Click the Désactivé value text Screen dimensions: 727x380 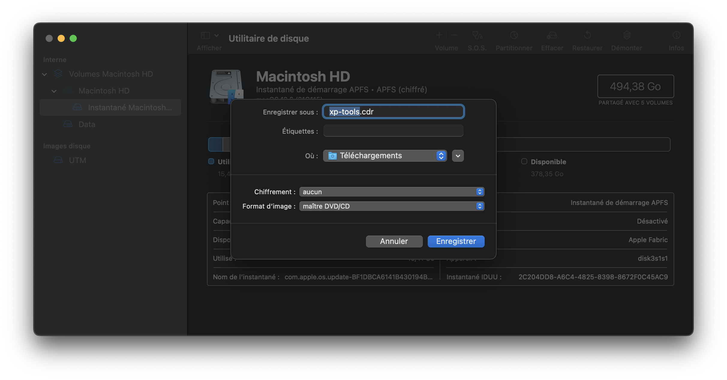pos(652,221)
